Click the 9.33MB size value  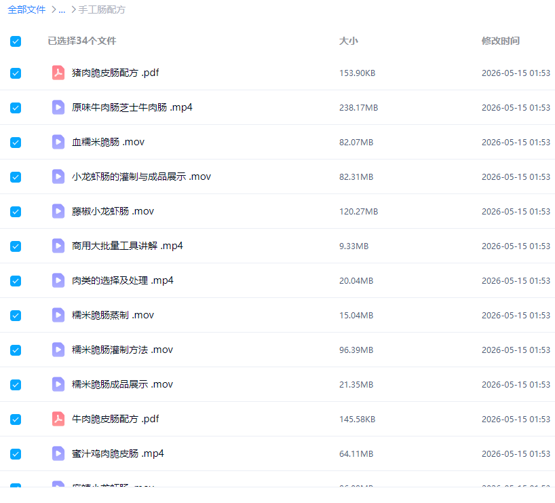click(354, 246)
